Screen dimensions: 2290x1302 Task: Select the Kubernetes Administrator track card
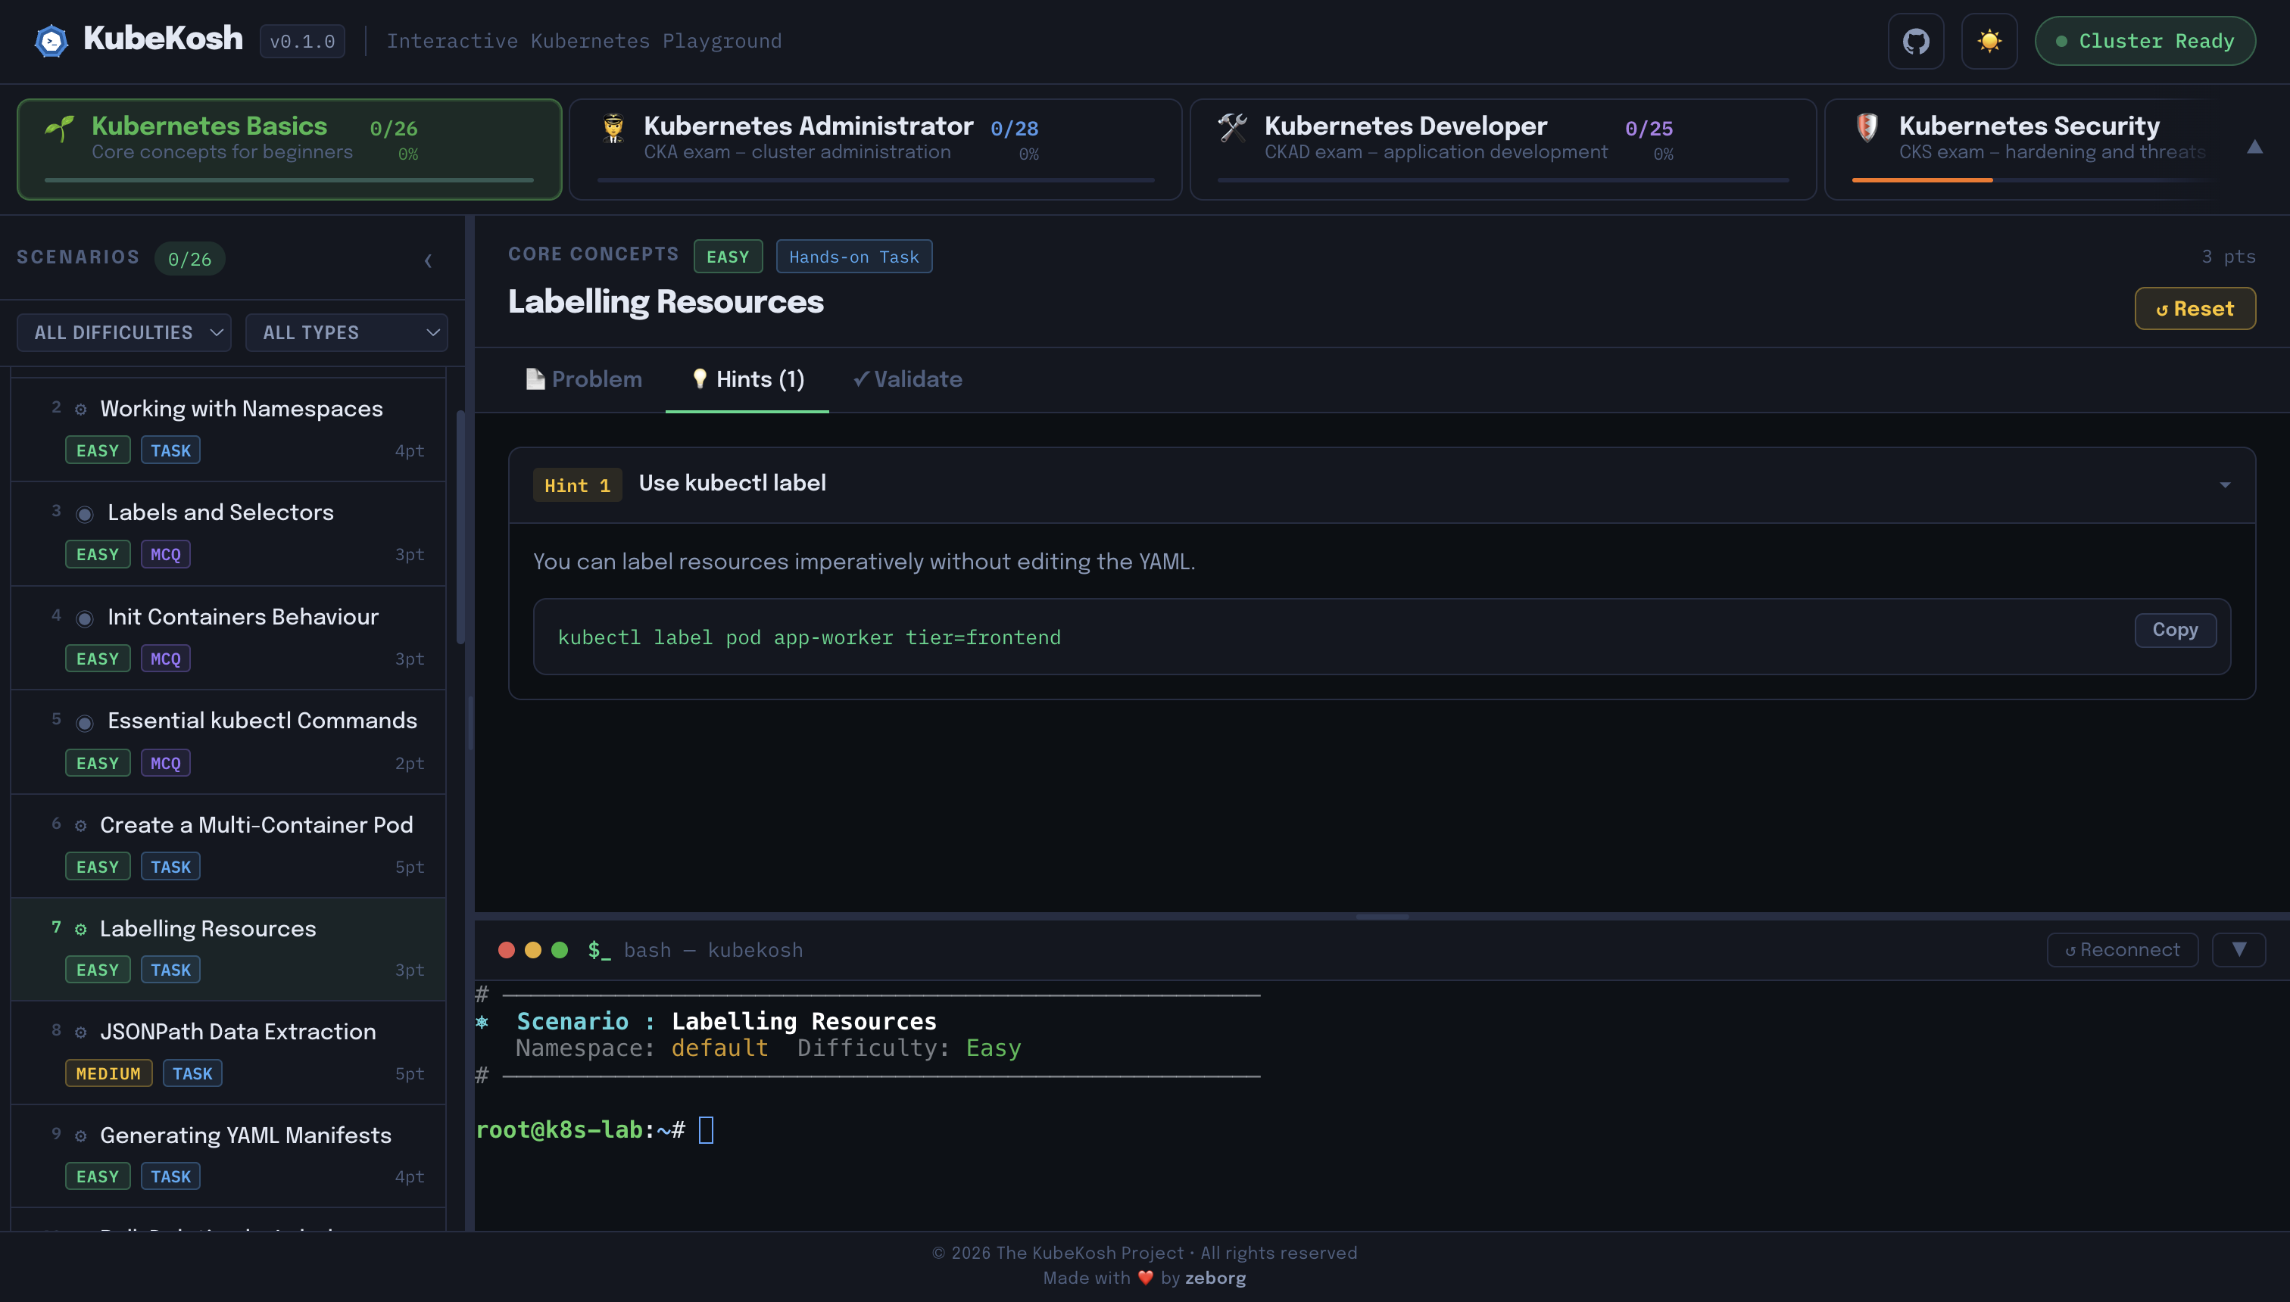tap(875, 148)
